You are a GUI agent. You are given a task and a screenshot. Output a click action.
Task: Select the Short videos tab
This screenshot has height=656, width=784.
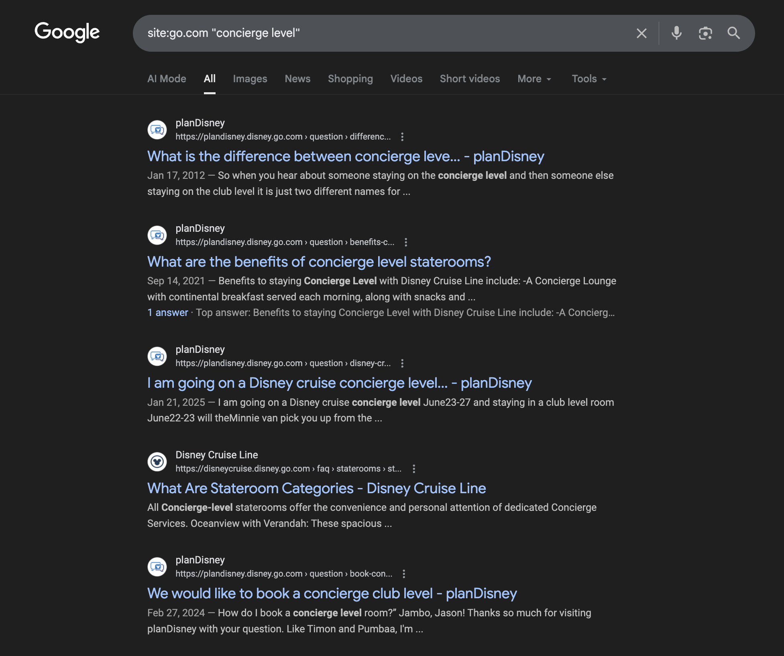[x=470, y=79]
